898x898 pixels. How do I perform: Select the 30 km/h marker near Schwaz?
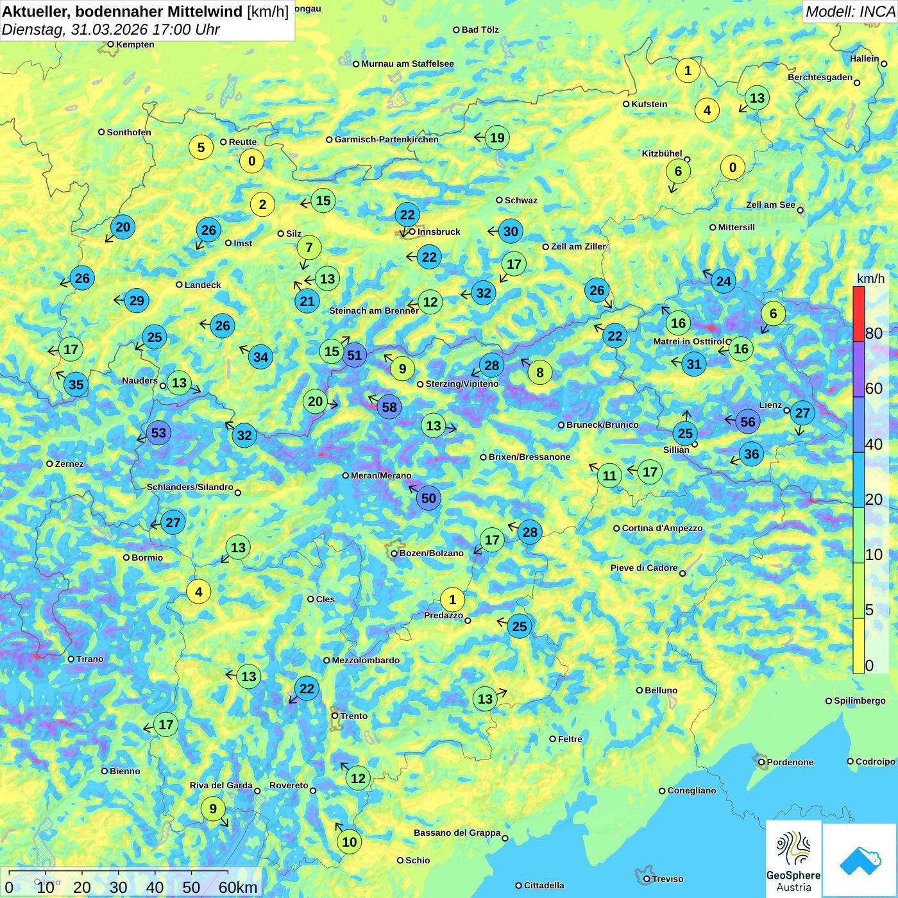pos(511,232)
